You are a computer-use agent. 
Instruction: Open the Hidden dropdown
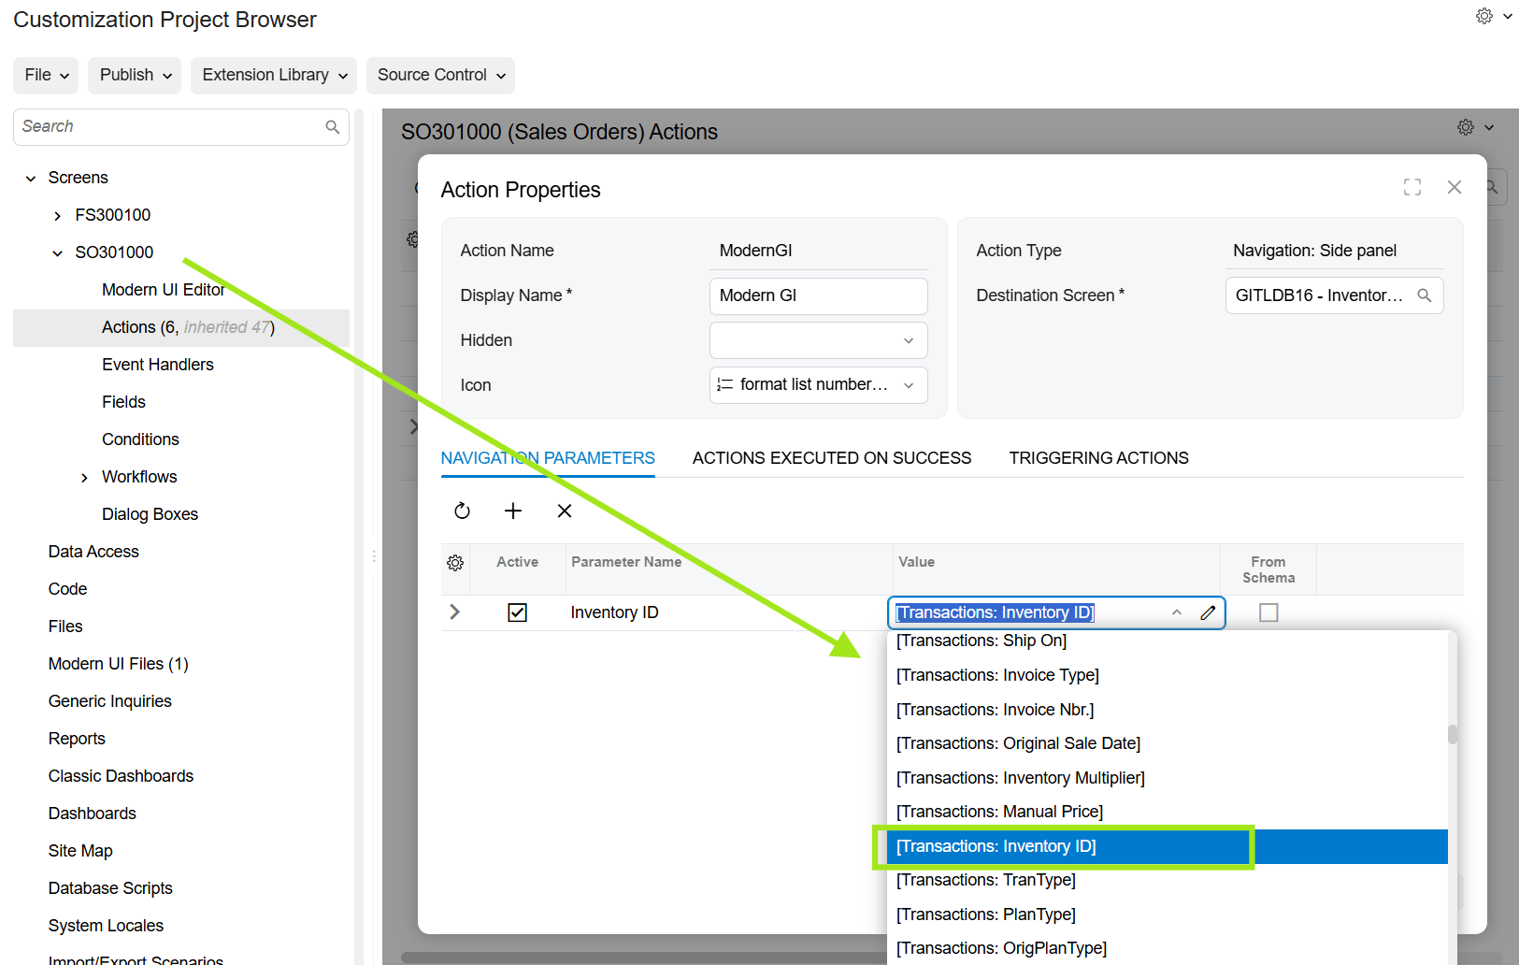(x=818, y=340)
